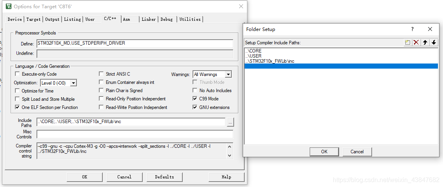Click the New (Insert) include path icon
This screenshot has width=443, height=187.
pyautogui.click(x=407, y=42)
